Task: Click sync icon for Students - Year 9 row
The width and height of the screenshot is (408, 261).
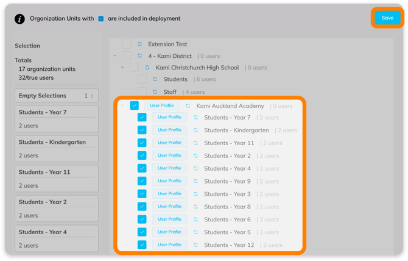Action: point(195,181)
